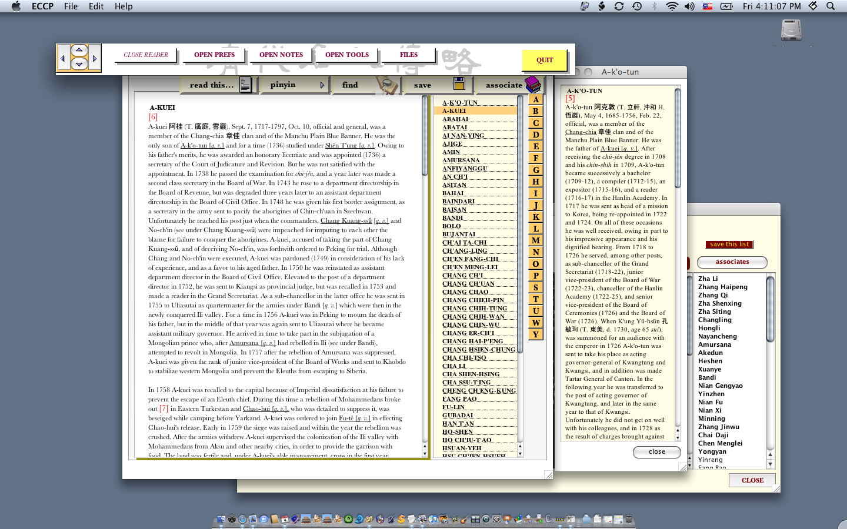Select HO-SHEN entry in the list
This screenshot has width=847, height=529.
(475, 431)
